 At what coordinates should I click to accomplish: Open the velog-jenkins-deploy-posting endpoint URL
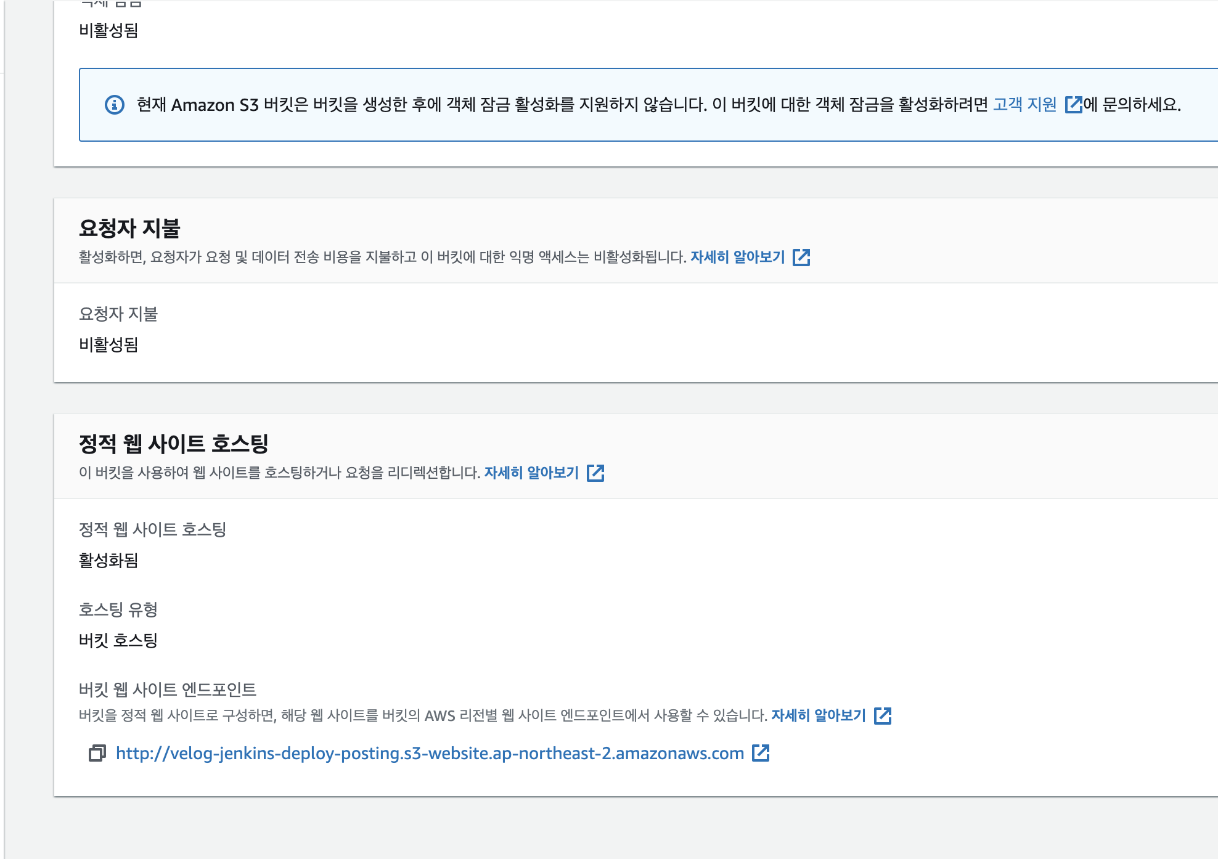tap(430, 753)
